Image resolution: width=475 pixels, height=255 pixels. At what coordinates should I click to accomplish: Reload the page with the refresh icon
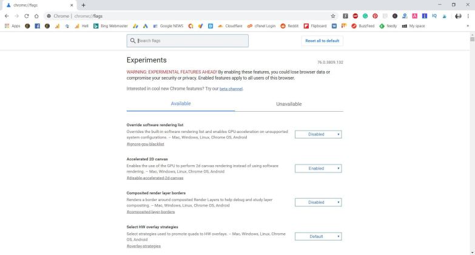point(27,16)
